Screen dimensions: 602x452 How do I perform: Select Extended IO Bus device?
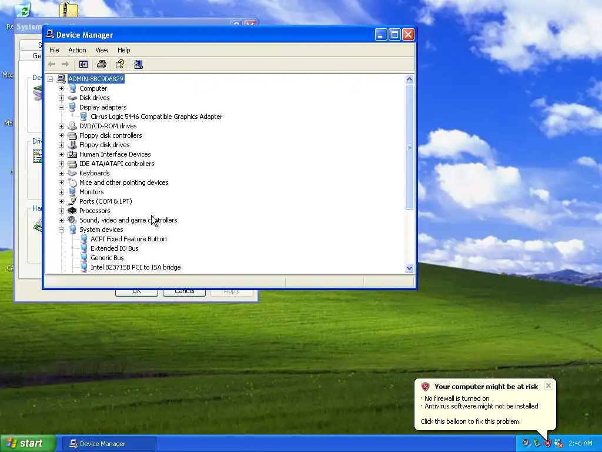(115, 248)
